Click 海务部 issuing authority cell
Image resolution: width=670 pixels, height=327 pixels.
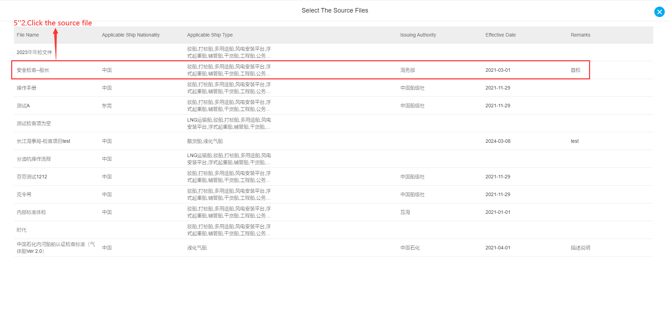click(408, 70)
